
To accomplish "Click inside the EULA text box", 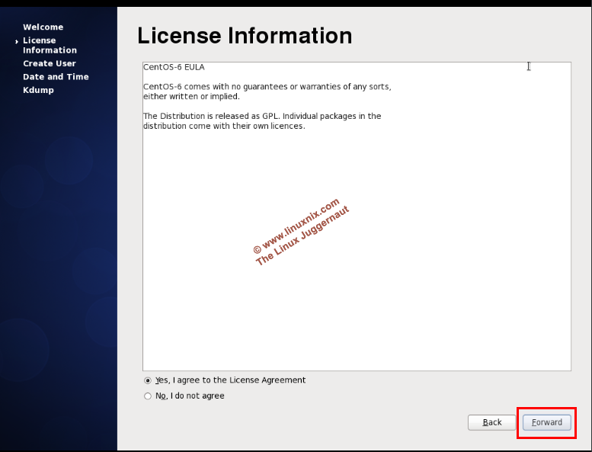I will (357, 305).
